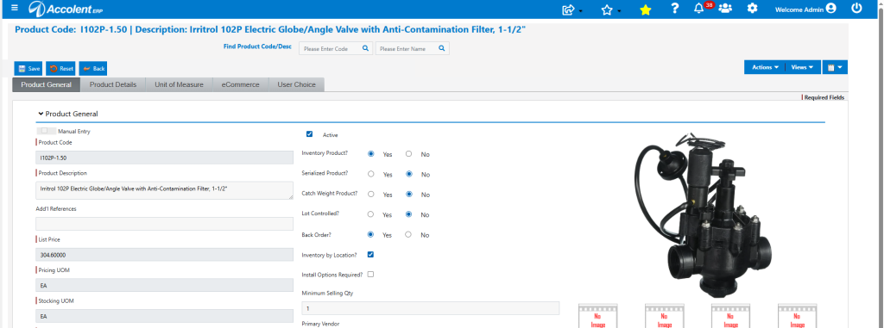Select No for Inventory Product
The width and height of the screenshot is (884, 328).
pos(408,153)
